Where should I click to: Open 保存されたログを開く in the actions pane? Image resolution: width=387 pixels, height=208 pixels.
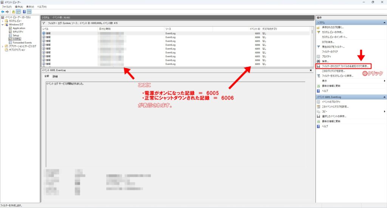pos(333,27)
